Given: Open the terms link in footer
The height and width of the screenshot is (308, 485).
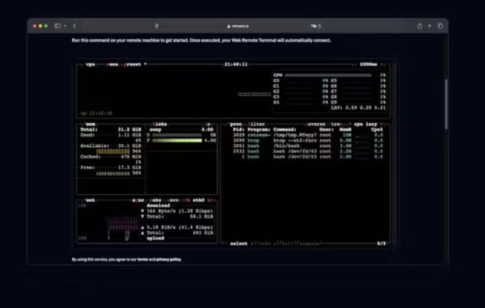Looking at the screenshot, I should coord(142,259).
